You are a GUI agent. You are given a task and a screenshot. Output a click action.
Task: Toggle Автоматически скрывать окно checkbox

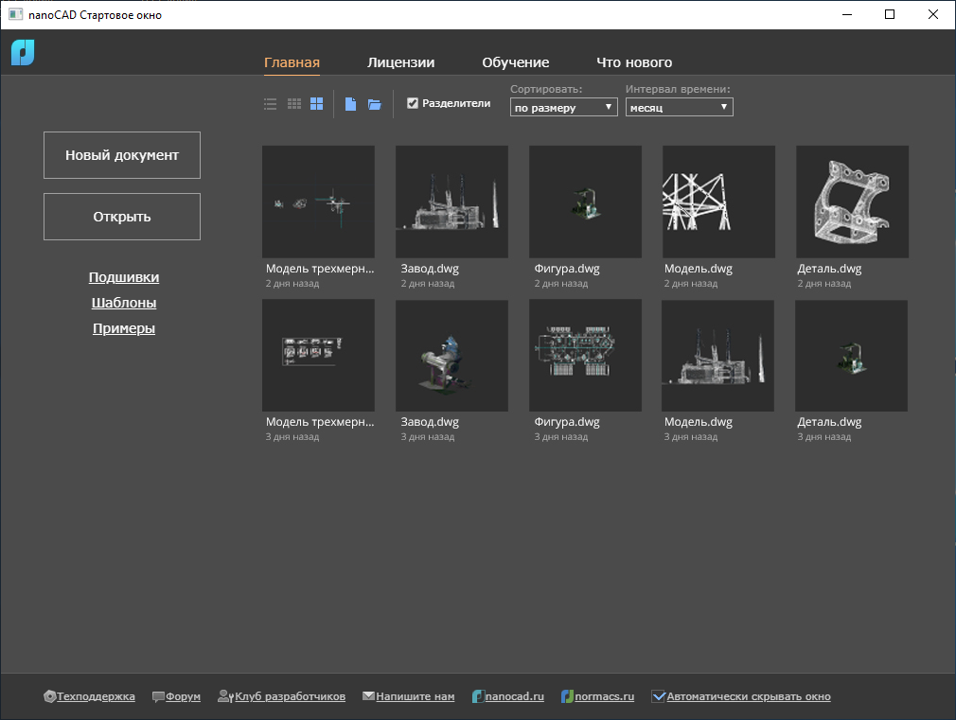pyautogui.click(x=659, y=696)
